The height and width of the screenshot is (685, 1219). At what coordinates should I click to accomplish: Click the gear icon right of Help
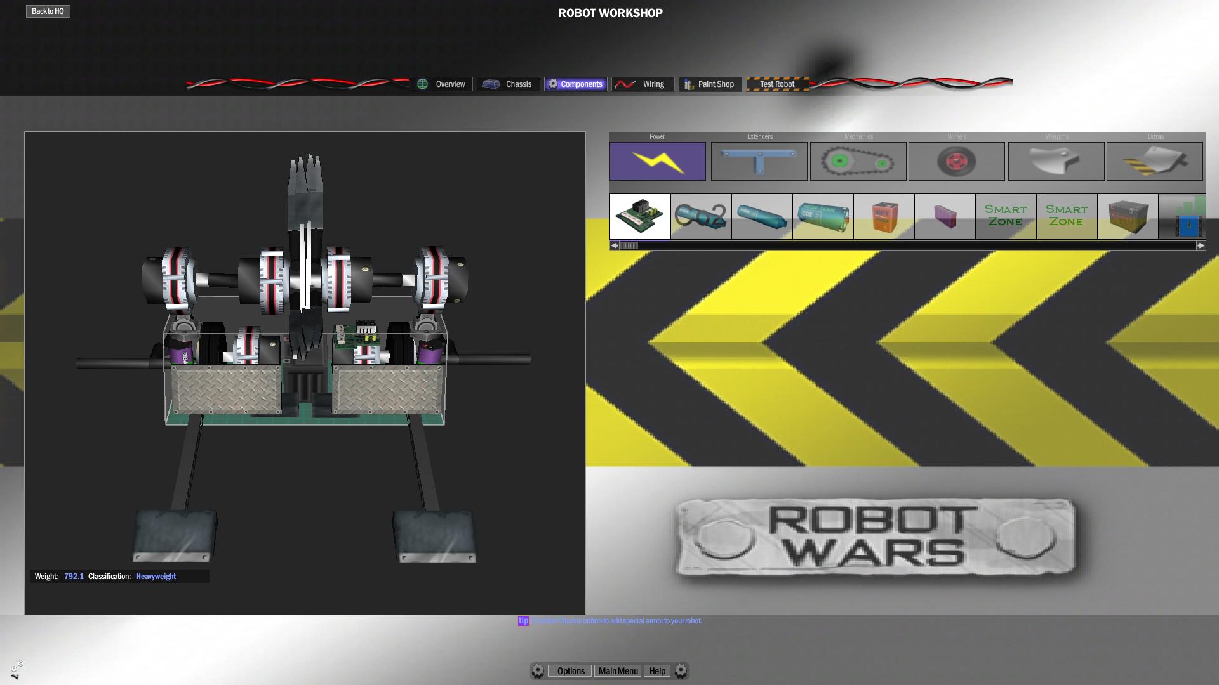point(681,671)
